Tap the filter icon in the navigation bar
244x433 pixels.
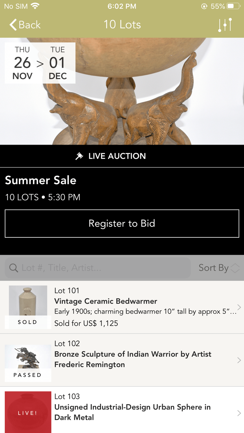point(225,25)
